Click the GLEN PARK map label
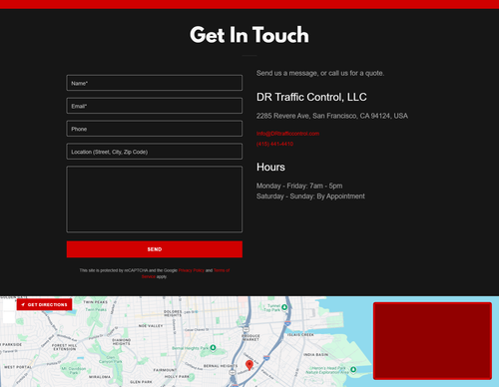The width and height of the screenshot is (499, 387). point(141,382)
